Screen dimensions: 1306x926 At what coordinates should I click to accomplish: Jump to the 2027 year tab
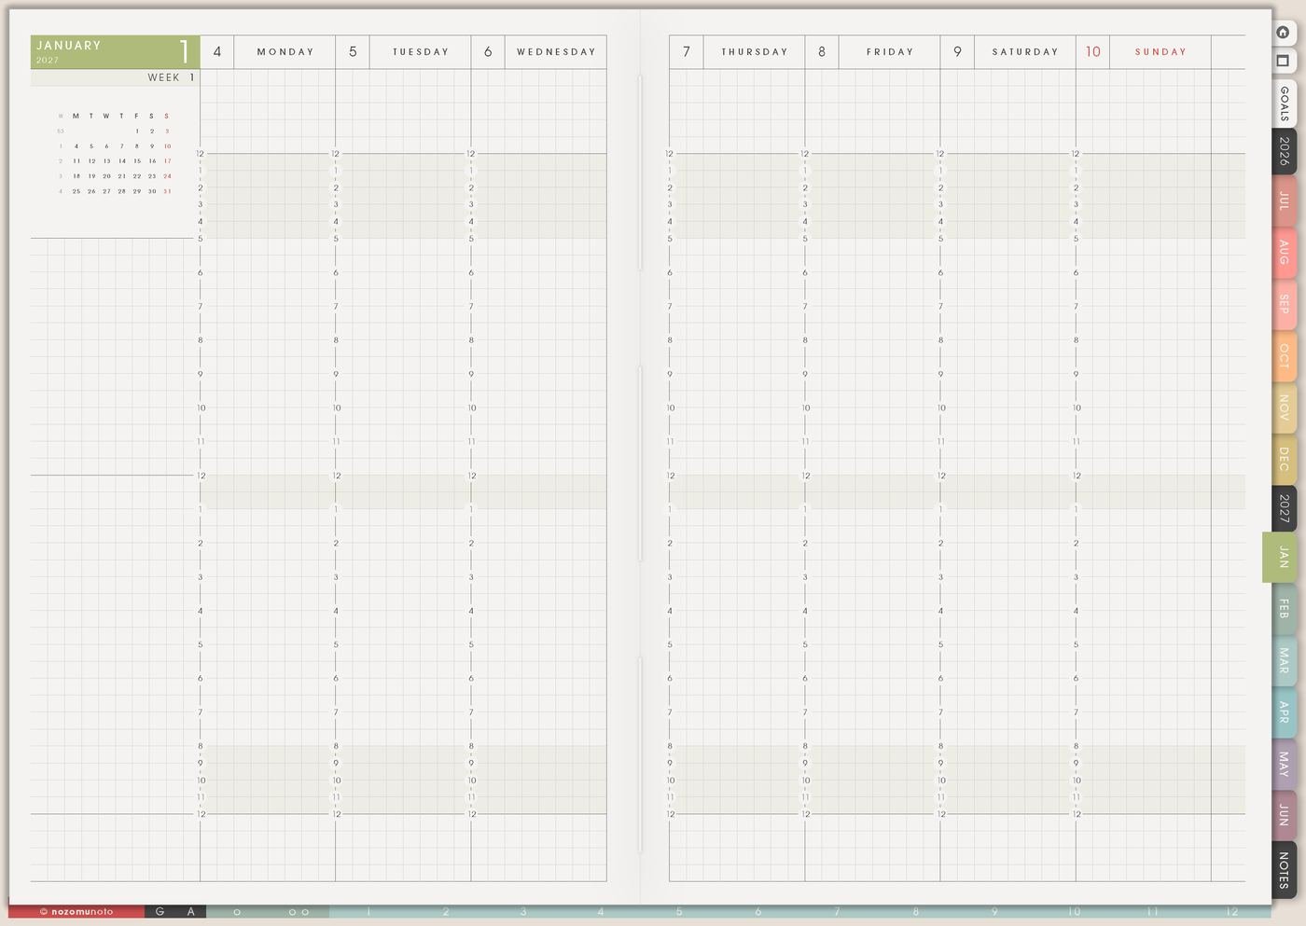pyautogui.click(x=1284, y=508)
